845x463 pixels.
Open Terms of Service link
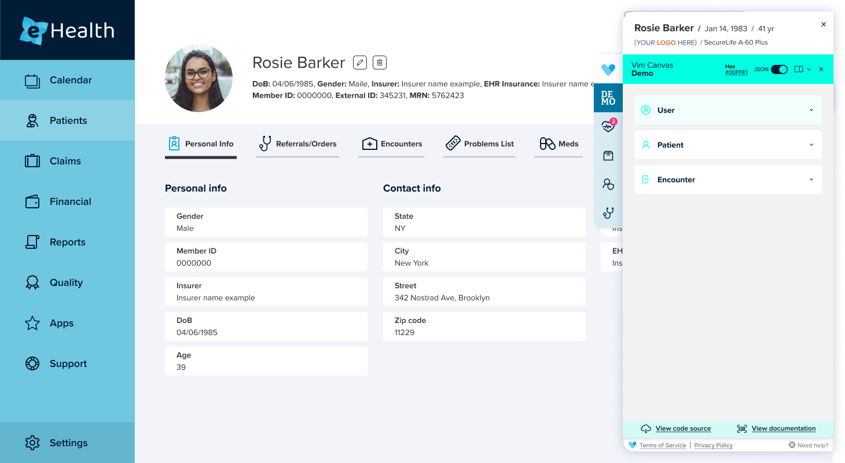click(663, 446)
